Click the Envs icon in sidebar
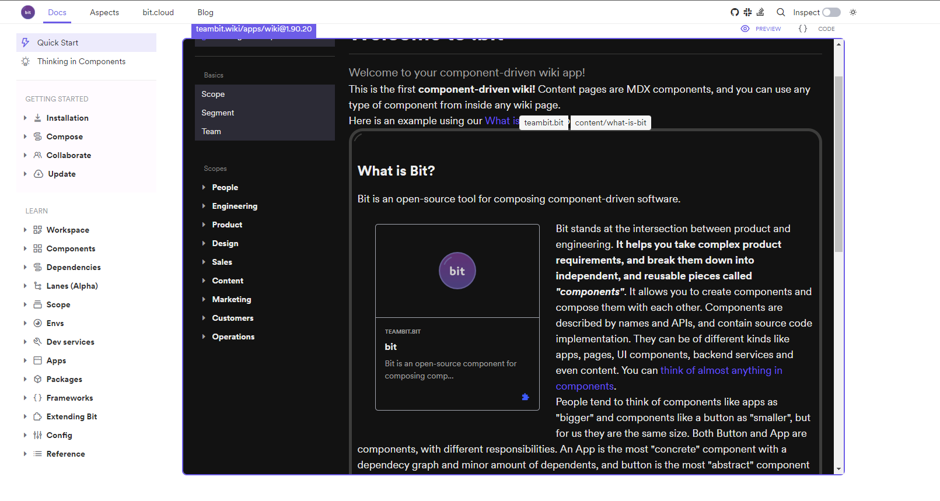 tap(37, 323)
